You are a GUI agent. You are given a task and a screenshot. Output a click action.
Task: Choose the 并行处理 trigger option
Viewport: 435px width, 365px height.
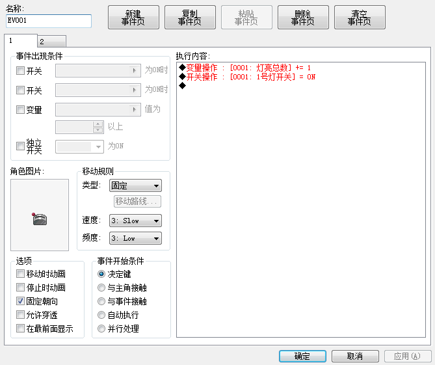[101, 329]
